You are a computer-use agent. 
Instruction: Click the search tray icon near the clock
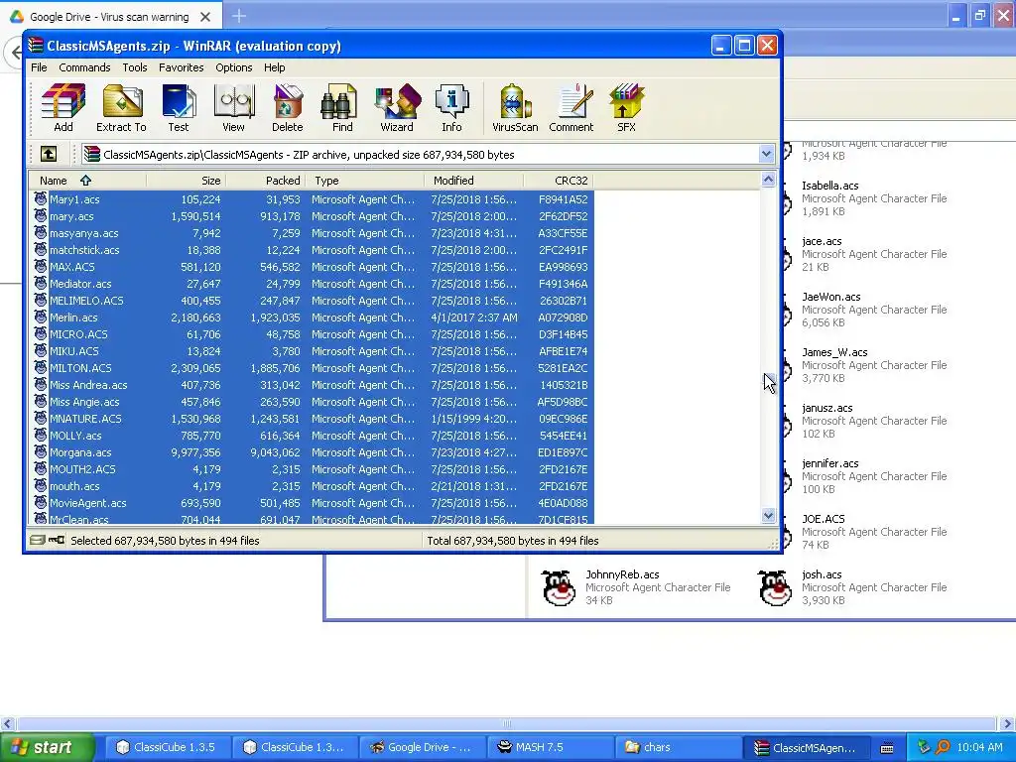943,747
